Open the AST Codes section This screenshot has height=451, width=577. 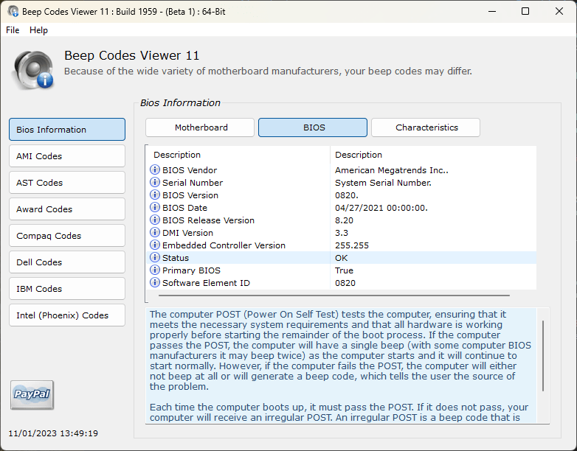click(x=67, y=182)
